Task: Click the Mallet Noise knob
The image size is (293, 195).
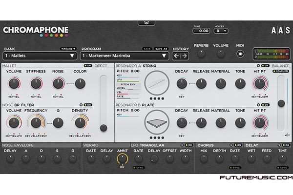Action: pyautogui.click(x=58, y=83)
